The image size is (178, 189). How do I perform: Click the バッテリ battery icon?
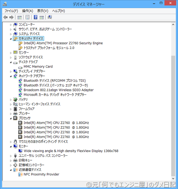point(15,100)
